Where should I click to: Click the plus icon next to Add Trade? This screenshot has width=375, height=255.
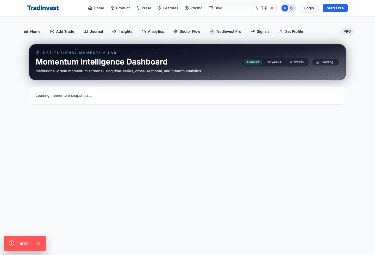(x=52, y=31)
